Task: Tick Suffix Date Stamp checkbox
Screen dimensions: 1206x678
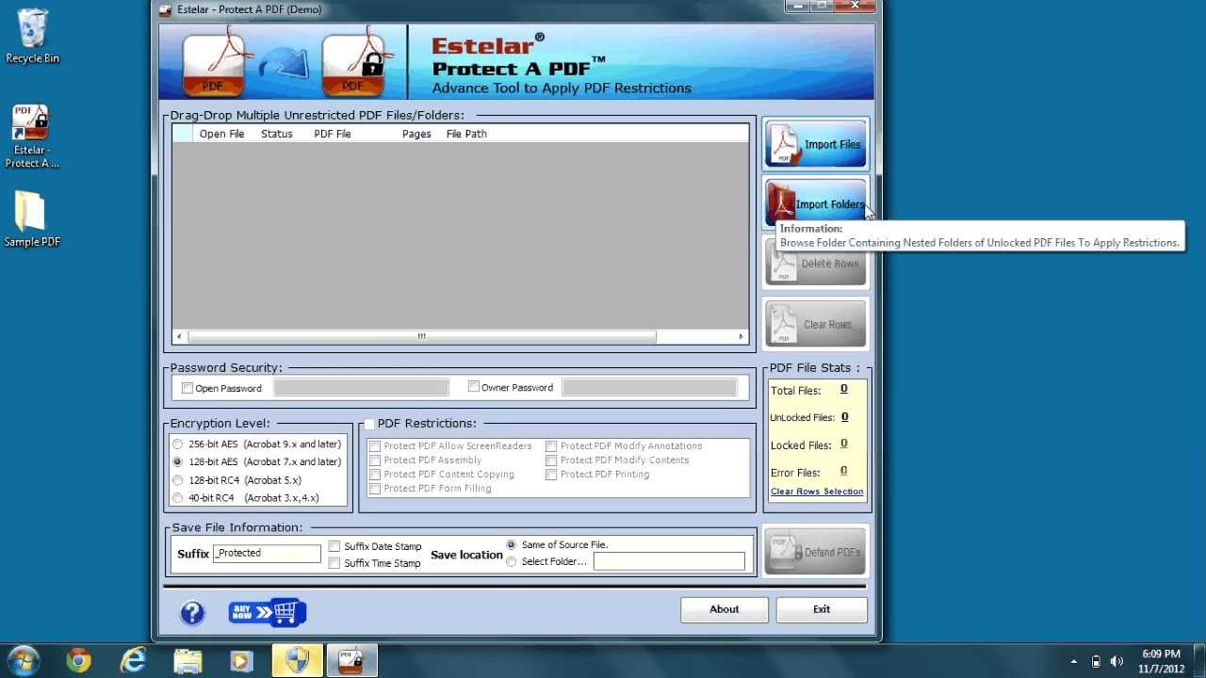Action: click(x=334, y=546)
